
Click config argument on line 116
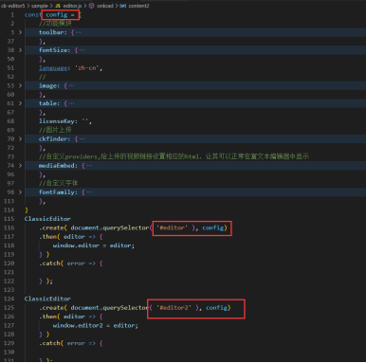click(213, 227)
